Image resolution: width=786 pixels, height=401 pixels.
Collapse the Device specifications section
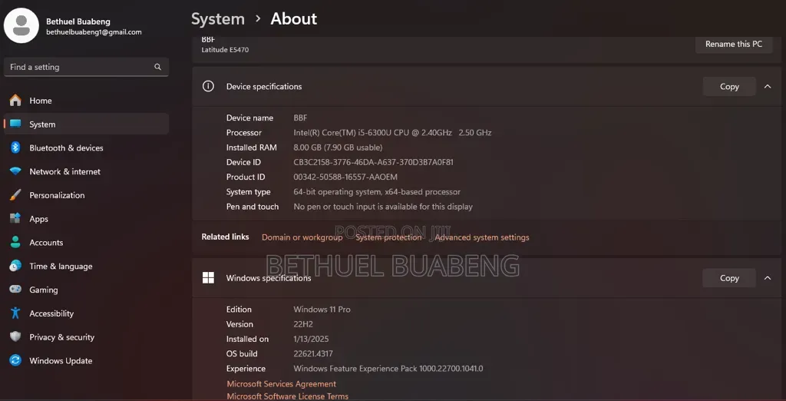(x=768, y=86)
